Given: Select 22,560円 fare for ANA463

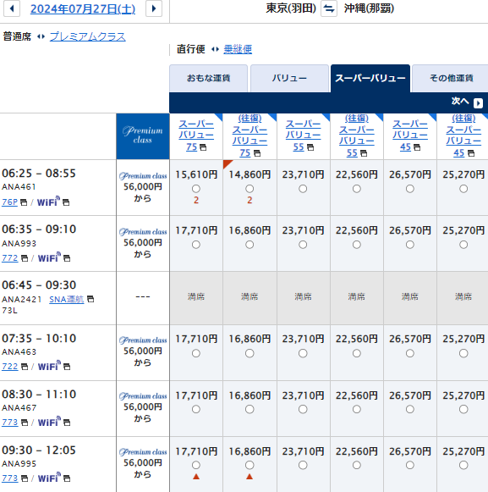Looking at the screenshot, I should point(357,353).
